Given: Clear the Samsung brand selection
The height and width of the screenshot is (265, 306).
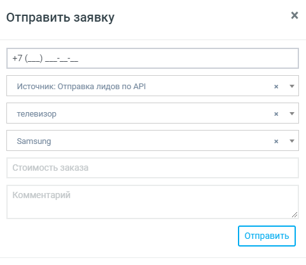Looking at the screenshot, I should (276, 141).
